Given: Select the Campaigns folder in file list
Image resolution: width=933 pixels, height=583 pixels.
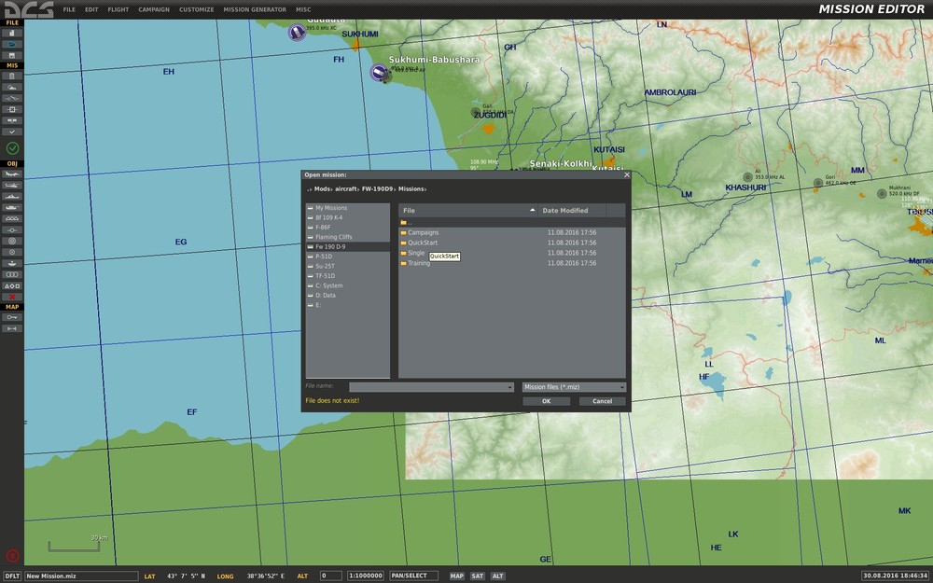Looking at the screenshot, I should tap(423, 232).
